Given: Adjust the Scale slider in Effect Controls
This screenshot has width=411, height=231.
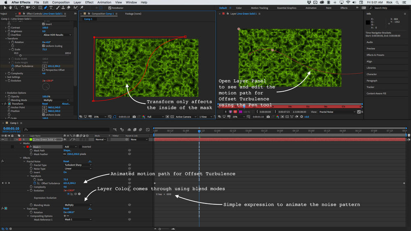Looking at the screenshot, I should [x=21, y=55].
